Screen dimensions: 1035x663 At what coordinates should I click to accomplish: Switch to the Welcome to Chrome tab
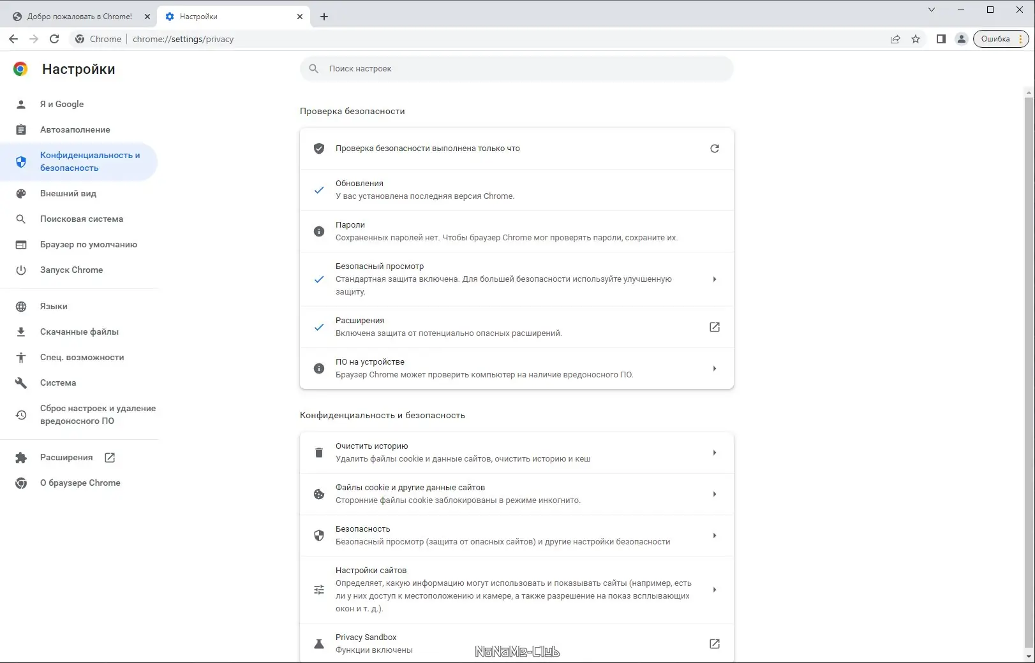point(78,17)
